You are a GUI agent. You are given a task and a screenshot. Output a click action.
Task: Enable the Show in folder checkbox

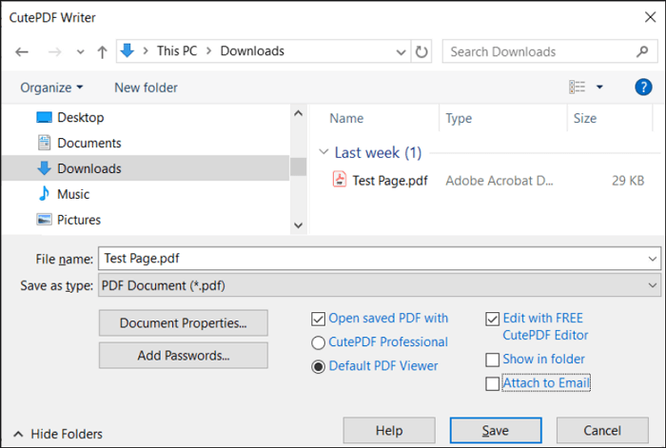[x=492, y=360]
